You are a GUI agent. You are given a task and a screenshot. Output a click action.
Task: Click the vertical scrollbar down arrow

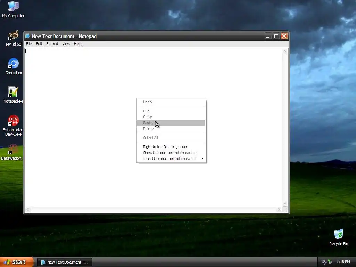[285, 203]
